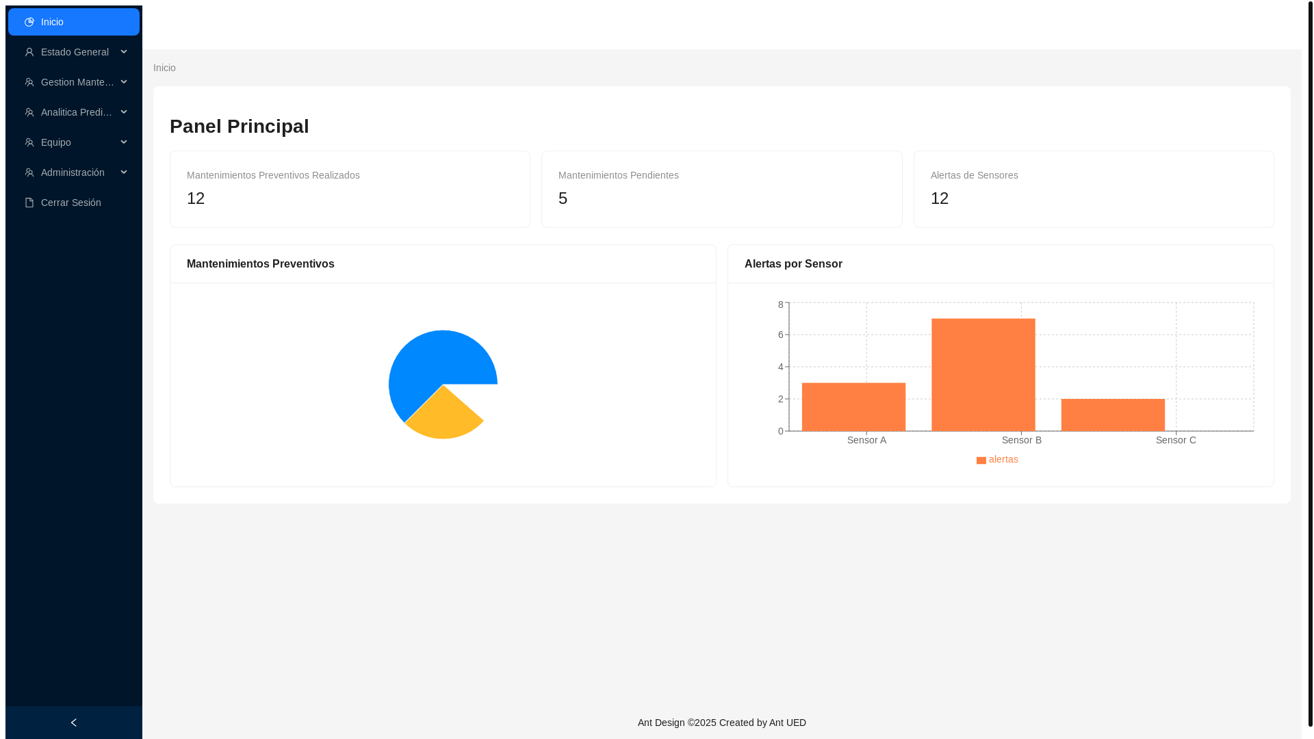This screenshot has height=739, width=1314.
Task: Click the vertical page scrollbar
Action: 1311,363
